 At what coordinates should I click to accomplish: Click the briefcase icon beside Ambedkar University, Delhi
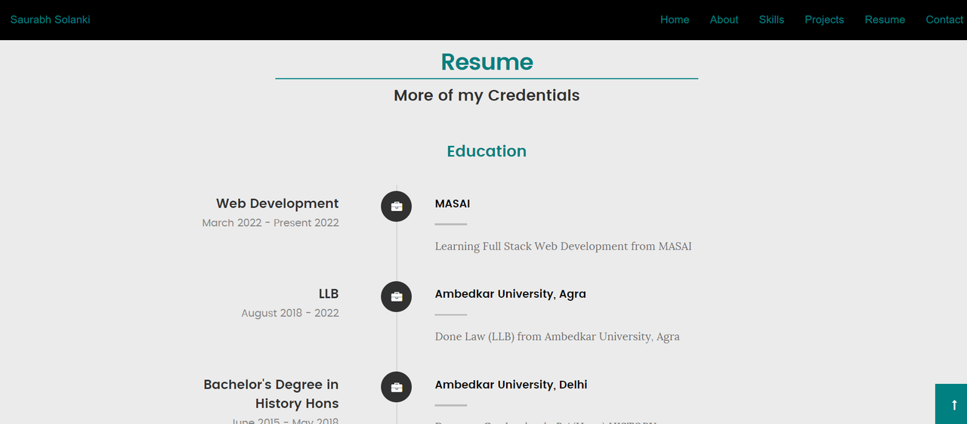pyautogui.click(x=396, y=388)
